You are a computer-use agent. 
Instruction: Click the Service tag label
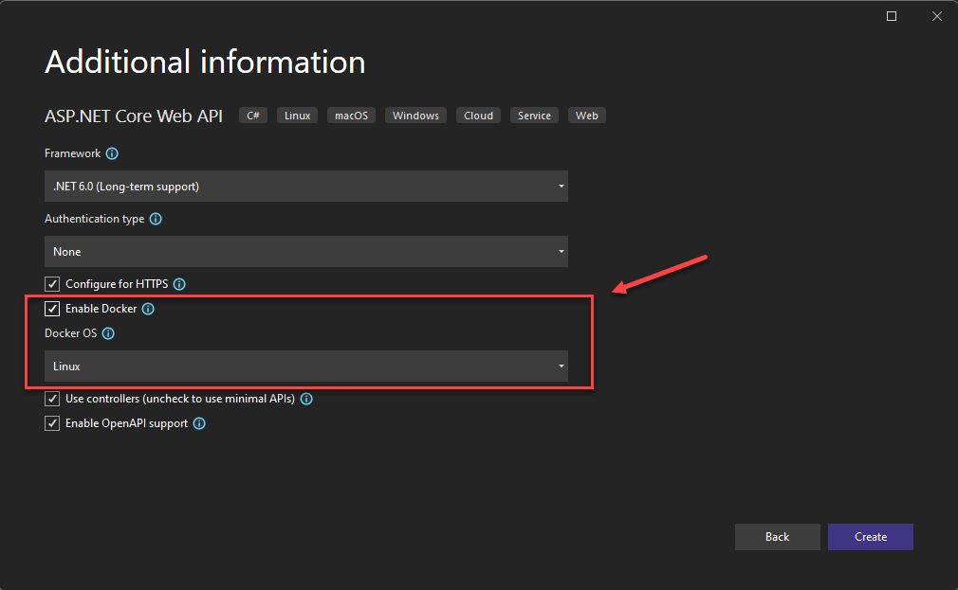click(x=534, y=115)
